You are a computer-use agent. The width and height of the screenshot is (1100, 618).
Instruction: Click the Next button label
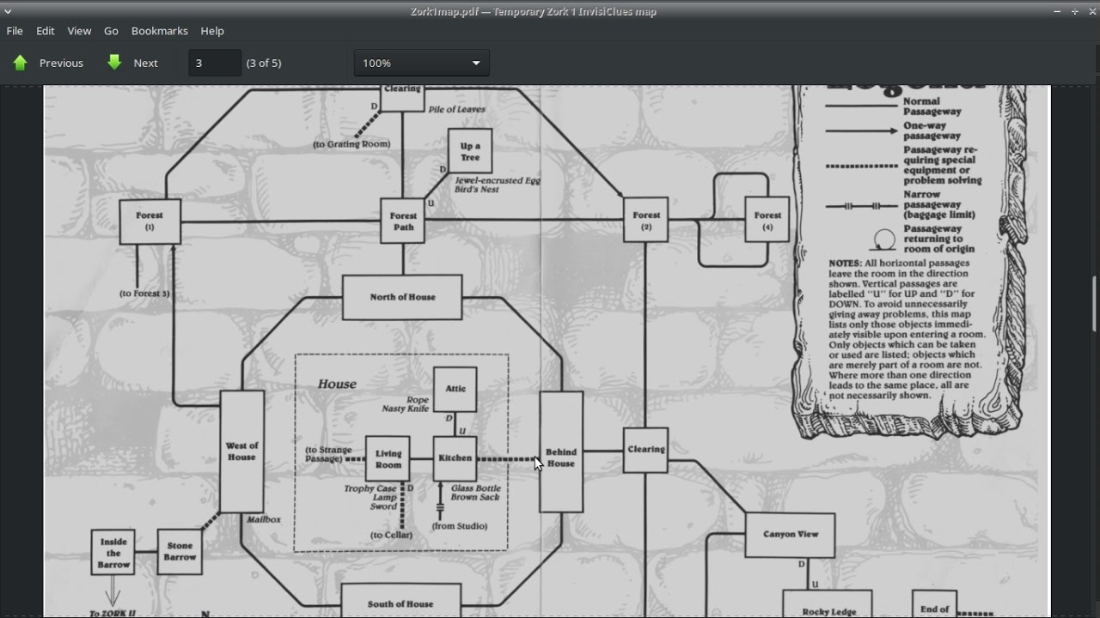145,63
